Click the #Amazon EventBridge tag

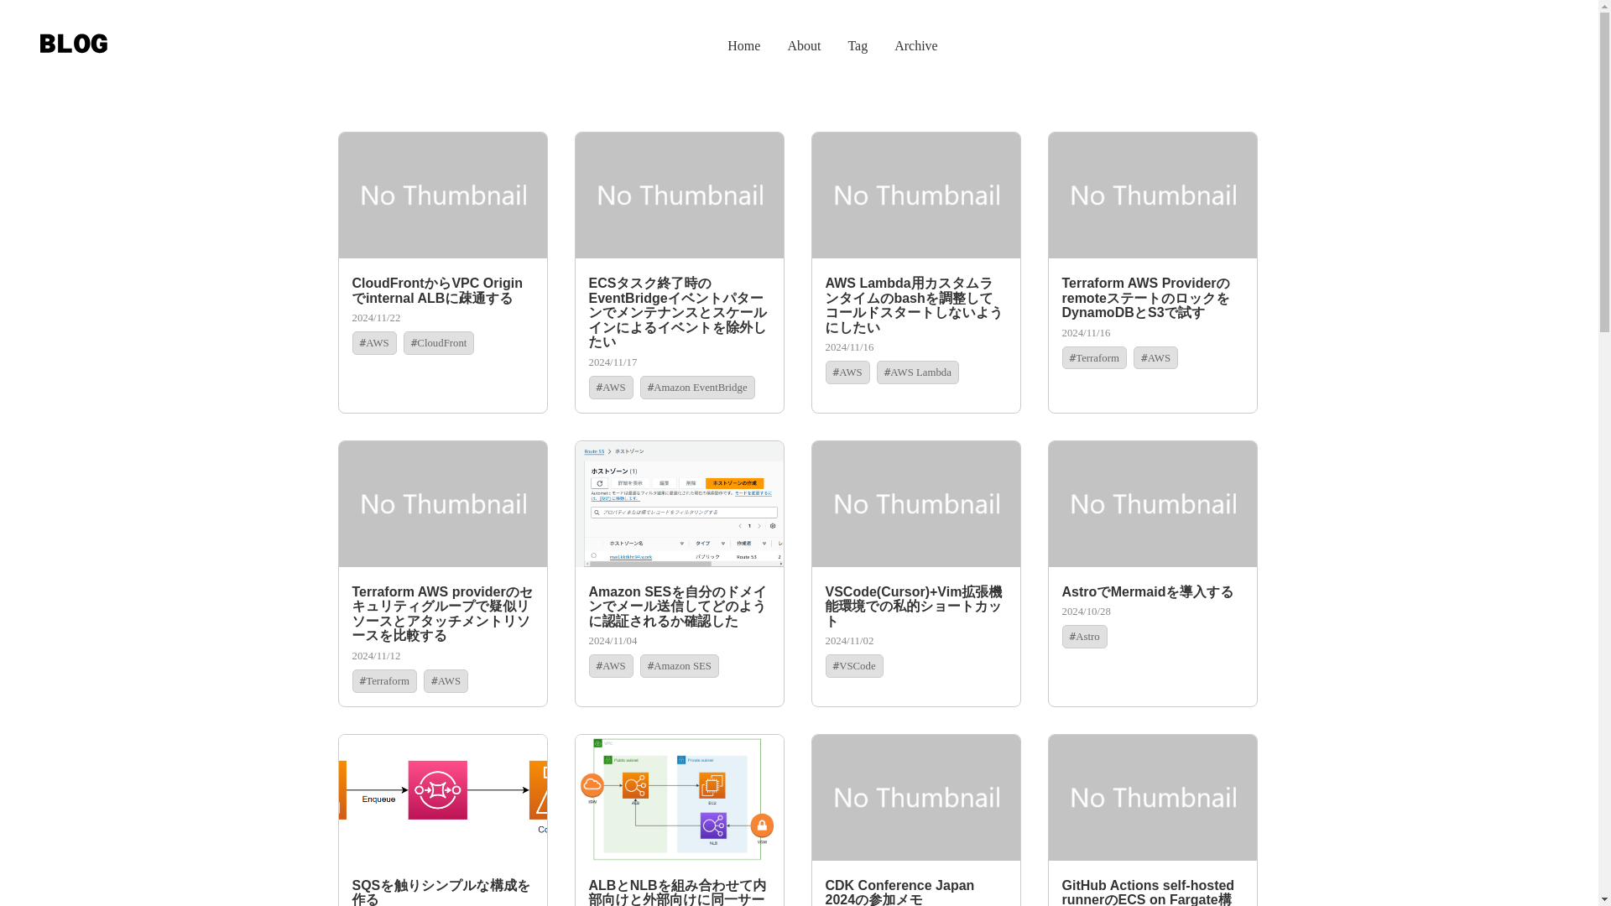tap(697, 388)
